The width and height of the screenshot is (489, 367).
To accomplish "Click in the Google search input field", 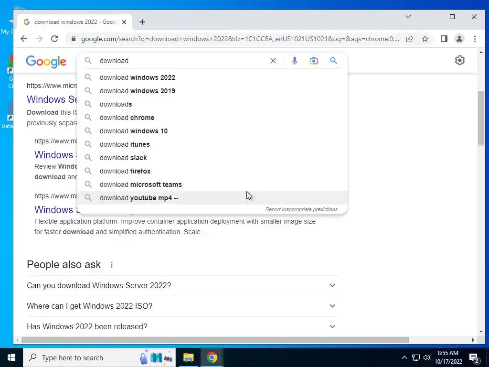I will tap(182, 61).
